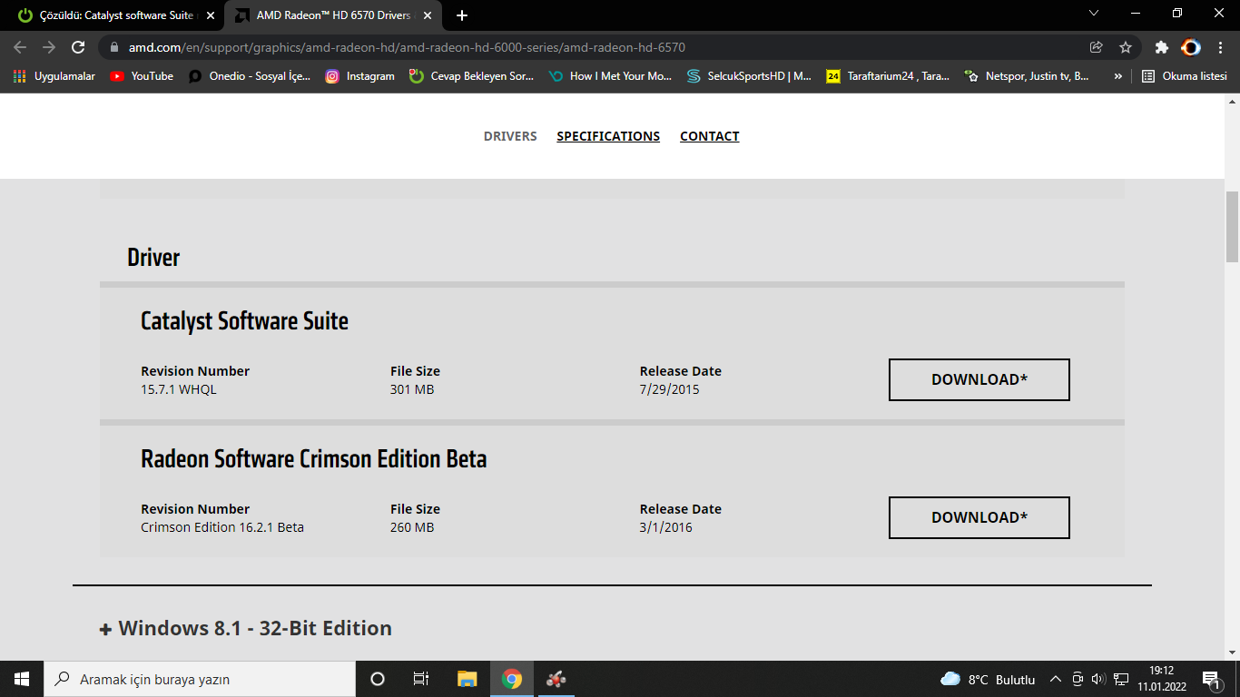
Task: Click the Catalyst Software Suite heading
Action: point(244,321)
